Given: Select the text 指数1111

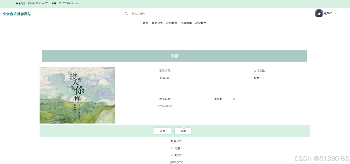Looking at the screenshot, I should tap(260, 78).
